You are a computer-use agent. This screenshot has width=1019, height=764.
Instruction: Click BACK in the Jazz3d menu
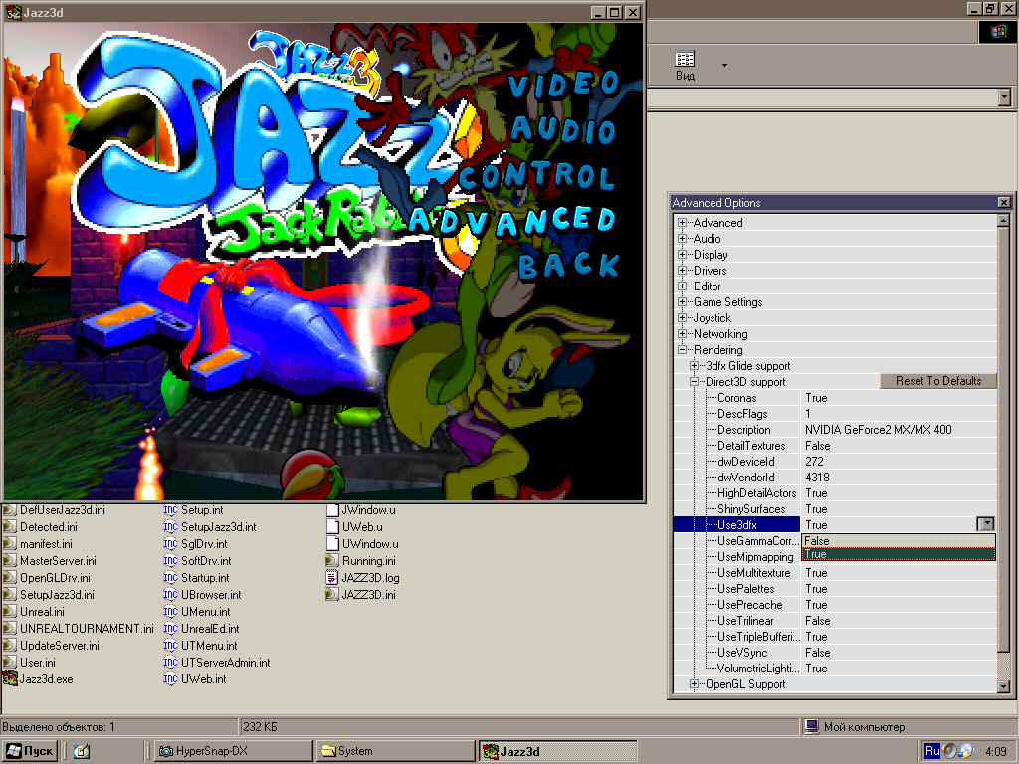pos(569,265)
